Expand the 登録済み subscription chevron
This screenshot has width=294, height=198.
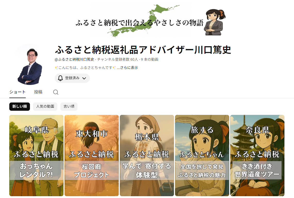tap(84, 78)
